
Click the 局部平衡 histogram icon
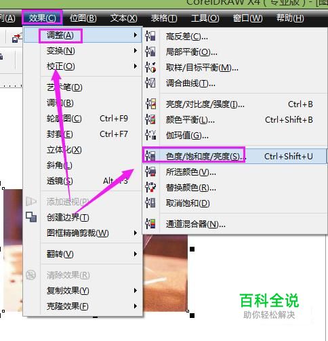point(150,52)
